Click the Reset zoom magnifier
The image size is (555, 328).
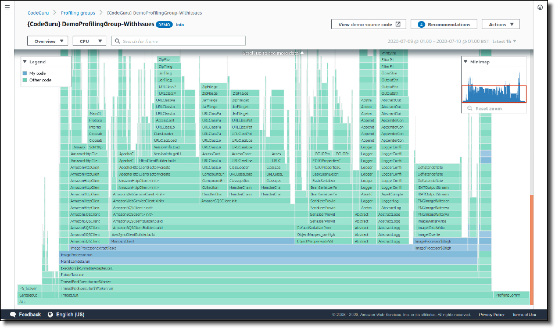(x=470, y=108)
